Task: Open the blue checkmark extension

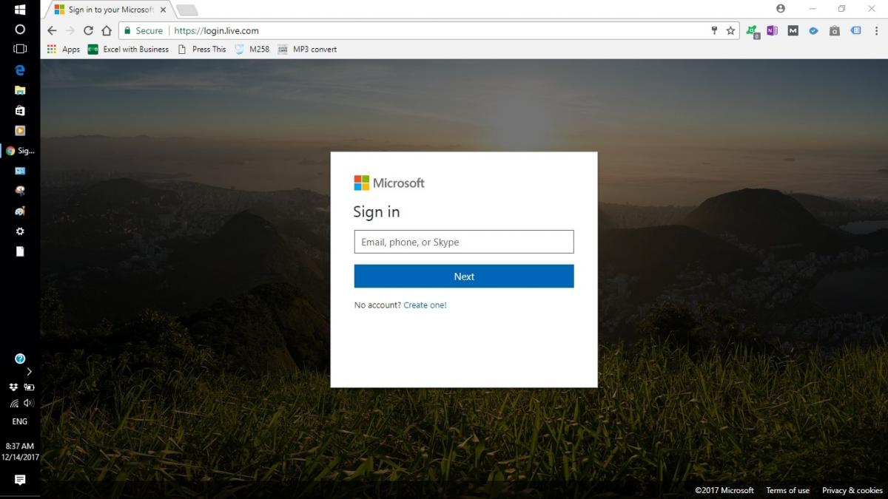Action: [x=813, y=30]
